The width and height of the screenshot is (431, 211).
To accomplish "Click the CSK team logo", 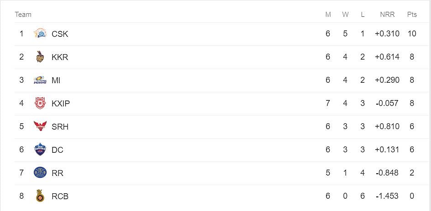I will click(40, 34).
